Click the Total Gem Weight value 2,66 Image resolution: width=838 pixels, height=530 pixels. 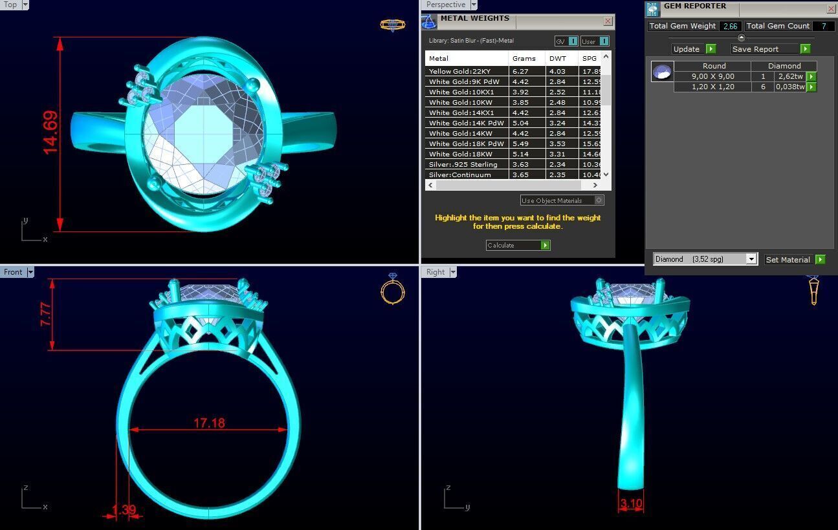pos(731,26)
